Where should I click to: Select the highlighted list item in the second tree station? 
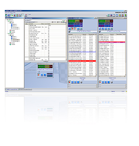tap(16, 40)
